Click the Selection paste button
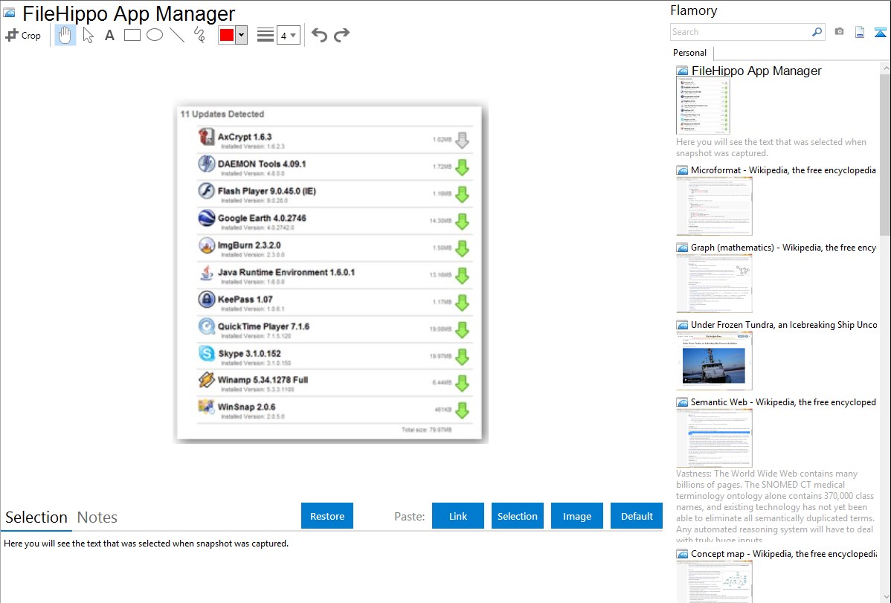891x603 pixels. click(517, 516)
